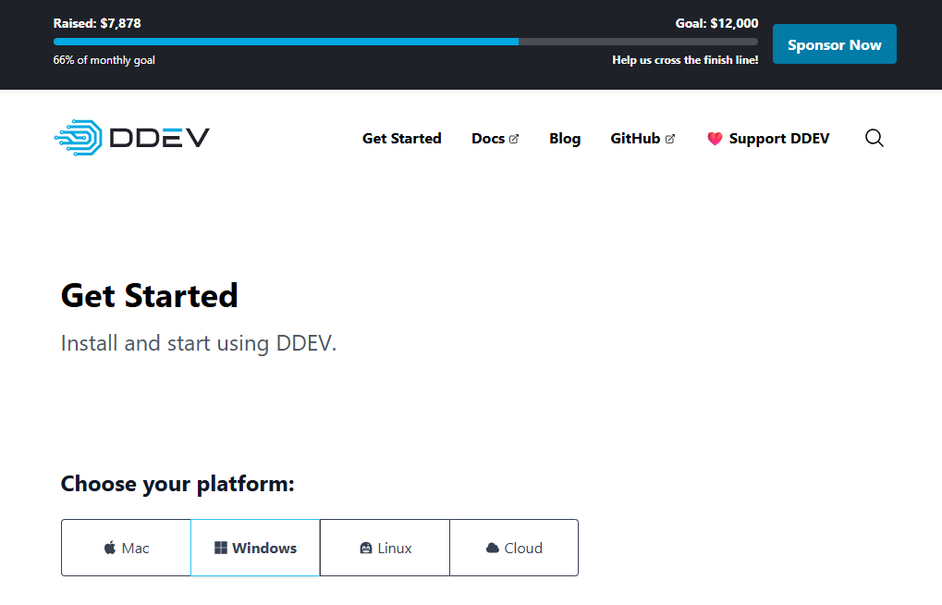Open the Get Started nav link
942x605 pixels.
pos(402,139)
